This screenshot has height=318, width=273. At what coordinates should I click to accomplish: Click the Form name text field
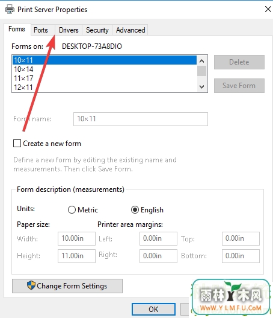[x=141, y=119]
